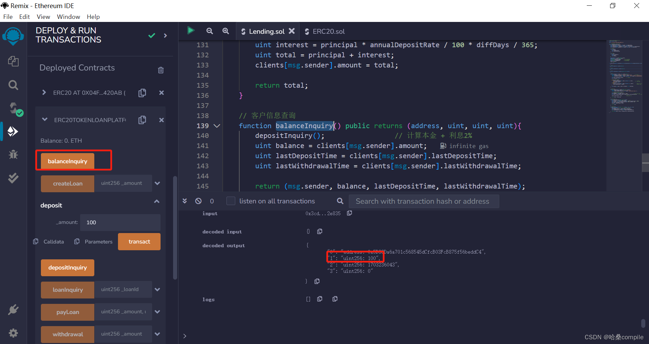649x344 pixels.
Task: Open the Debugger bug icon in sidebar
Action: point(13,154)
